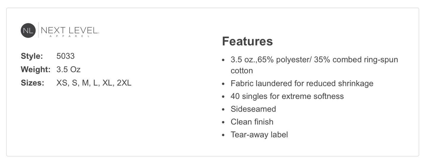Pick the M size in the list

tap(85, 83)
